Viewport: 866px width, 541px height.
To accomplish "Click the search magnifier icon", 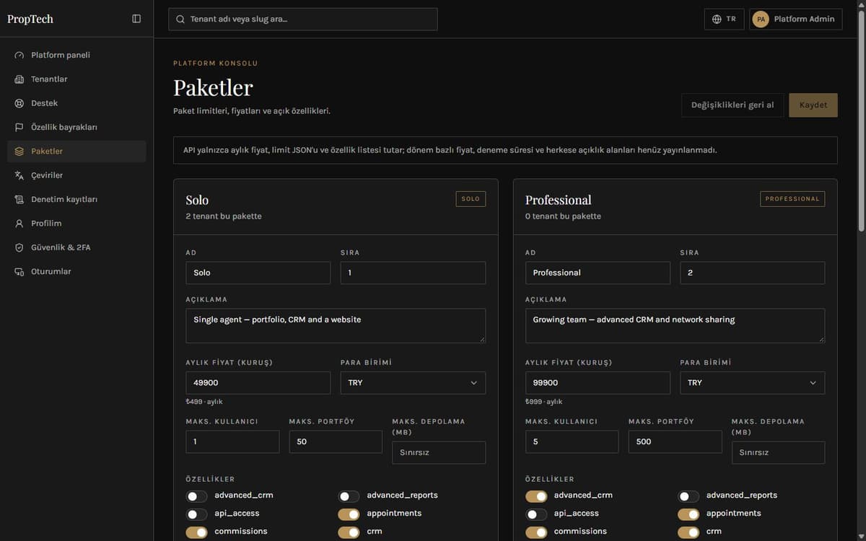I will (x=180, y=19).
